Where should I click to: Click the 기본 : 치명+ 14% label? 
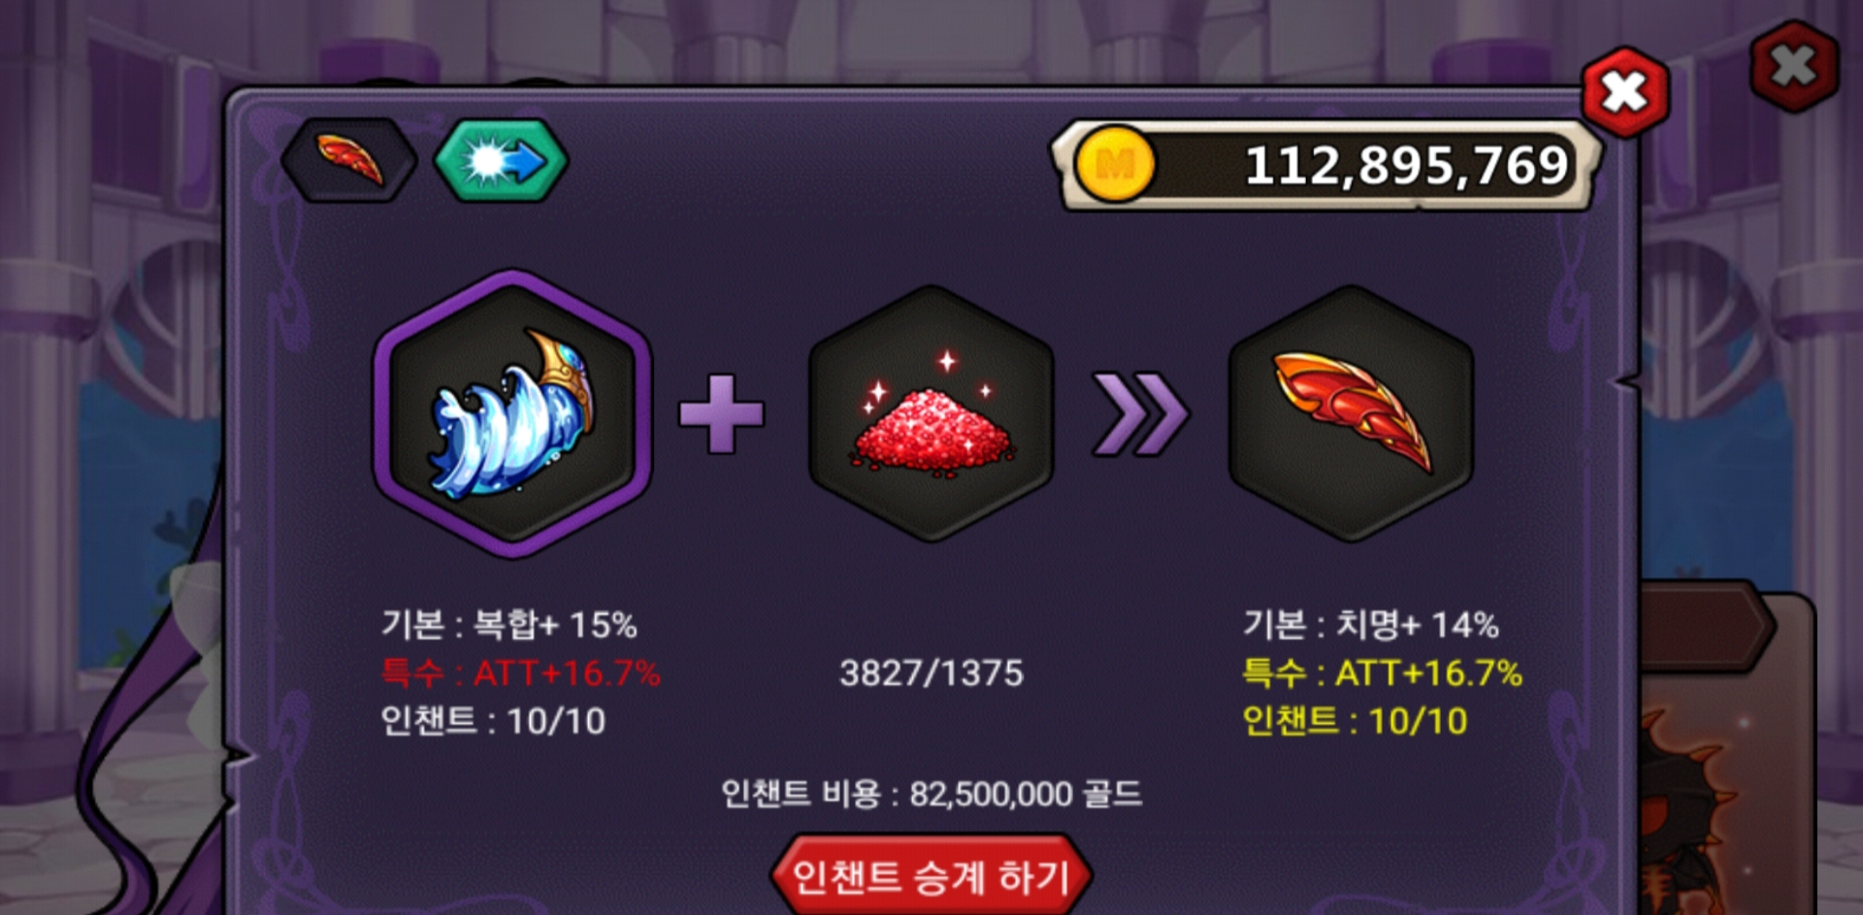(x=1371, y=625)
